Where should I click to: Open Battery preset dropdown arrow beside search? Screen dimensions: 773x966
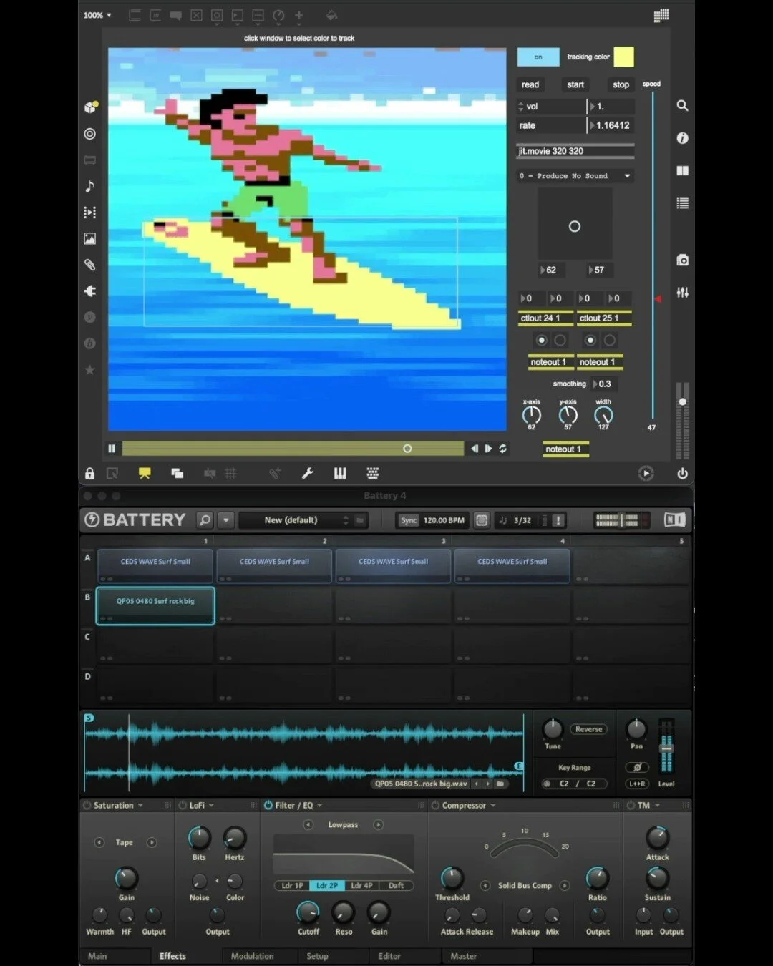coord(226,520)
